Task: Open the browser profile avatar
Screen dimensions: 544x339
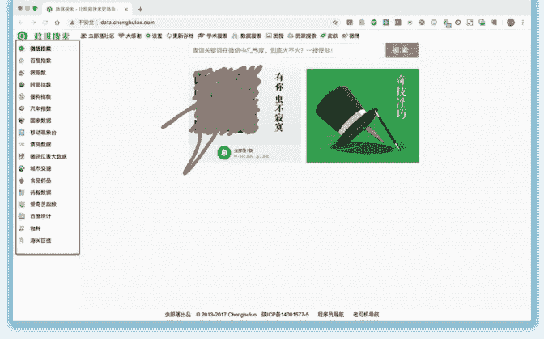Action: [510, 23]
